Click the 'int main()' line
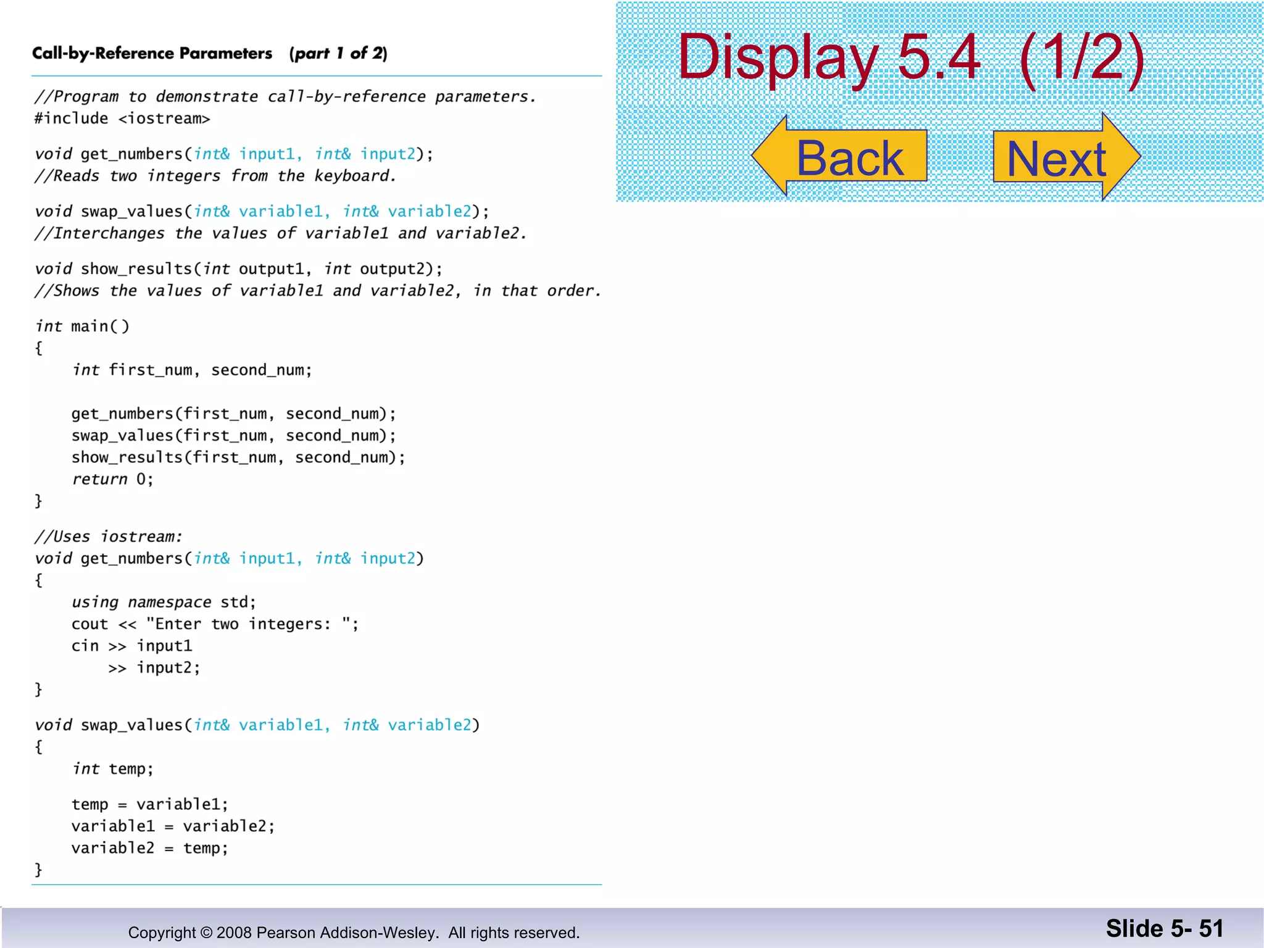The image size is (1264, 948). coord(82,326)
